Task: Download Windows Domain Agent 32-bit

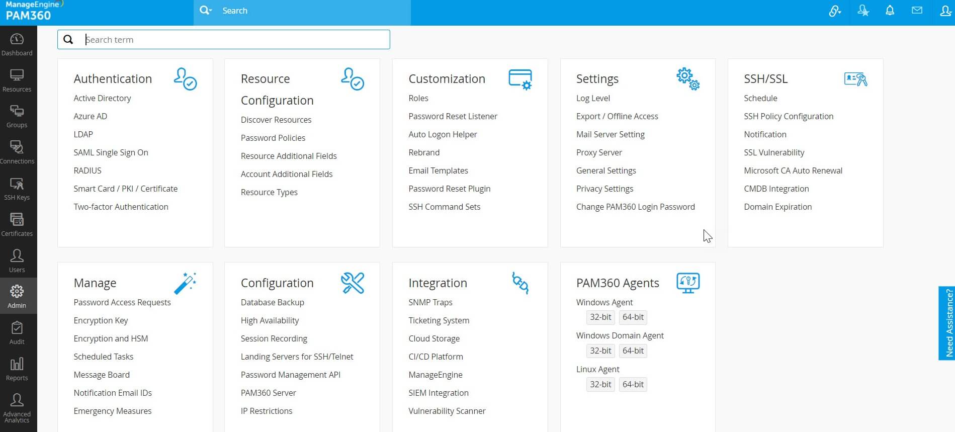Action: pyautogui.click(x=600, y=351)
